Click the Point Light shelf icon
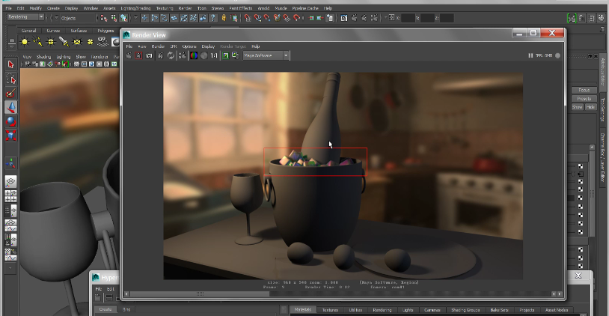The height and width of the screenshot is (316, 609). [x=51, y=42]
